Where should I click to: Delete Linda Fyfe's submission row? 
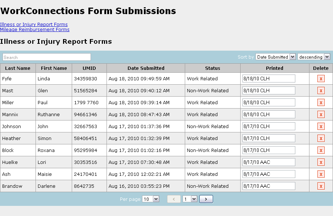[x=321, y=79]
